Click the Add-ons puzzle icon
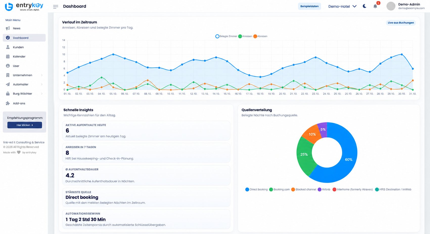The height and width of the screenshot is (234, 430). pyautogui.click(x=8, y=103)
